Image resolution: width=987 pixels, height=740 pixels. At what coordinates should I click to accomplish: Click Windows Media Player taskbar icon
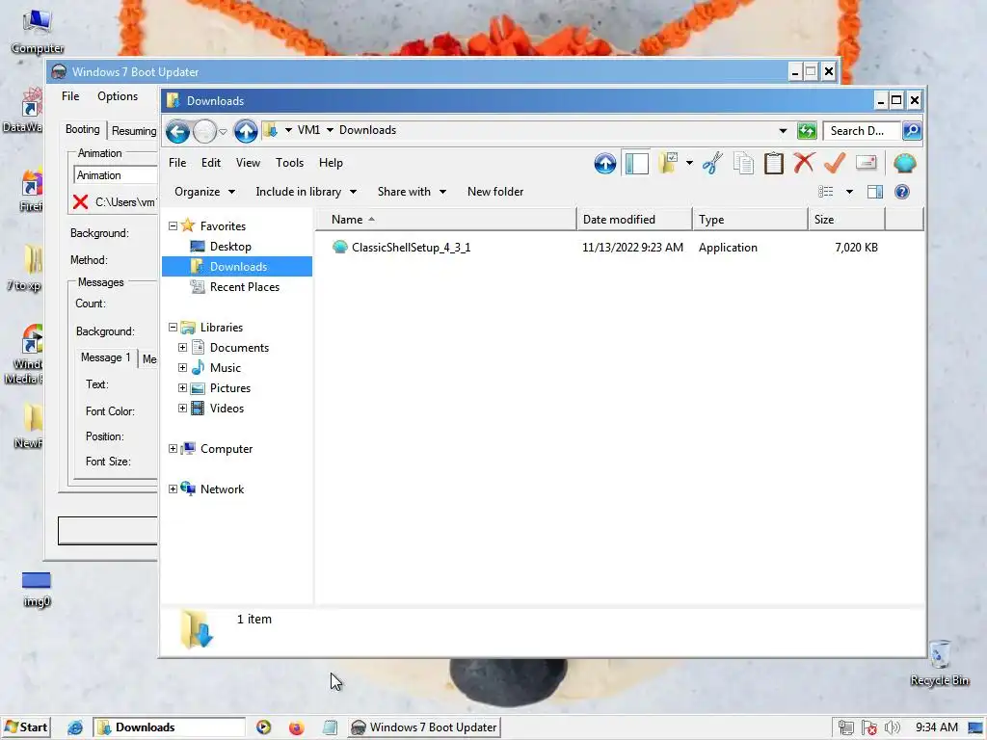coord(264,727)
